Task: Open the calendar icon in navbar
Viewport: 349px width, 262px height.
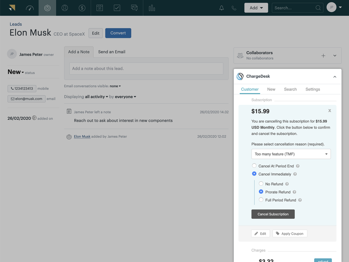Action: [100, 8]
